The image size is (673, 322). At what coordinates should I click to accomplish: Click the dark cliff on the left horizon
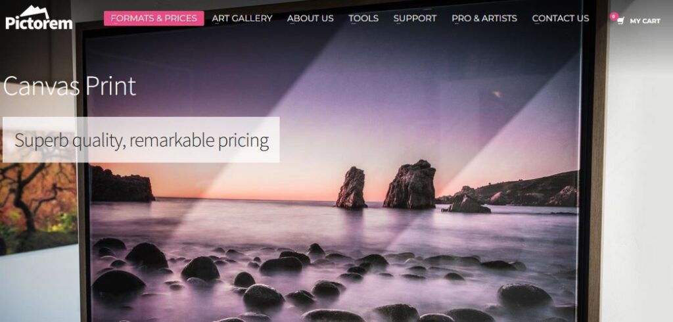[x=122, y=185]
